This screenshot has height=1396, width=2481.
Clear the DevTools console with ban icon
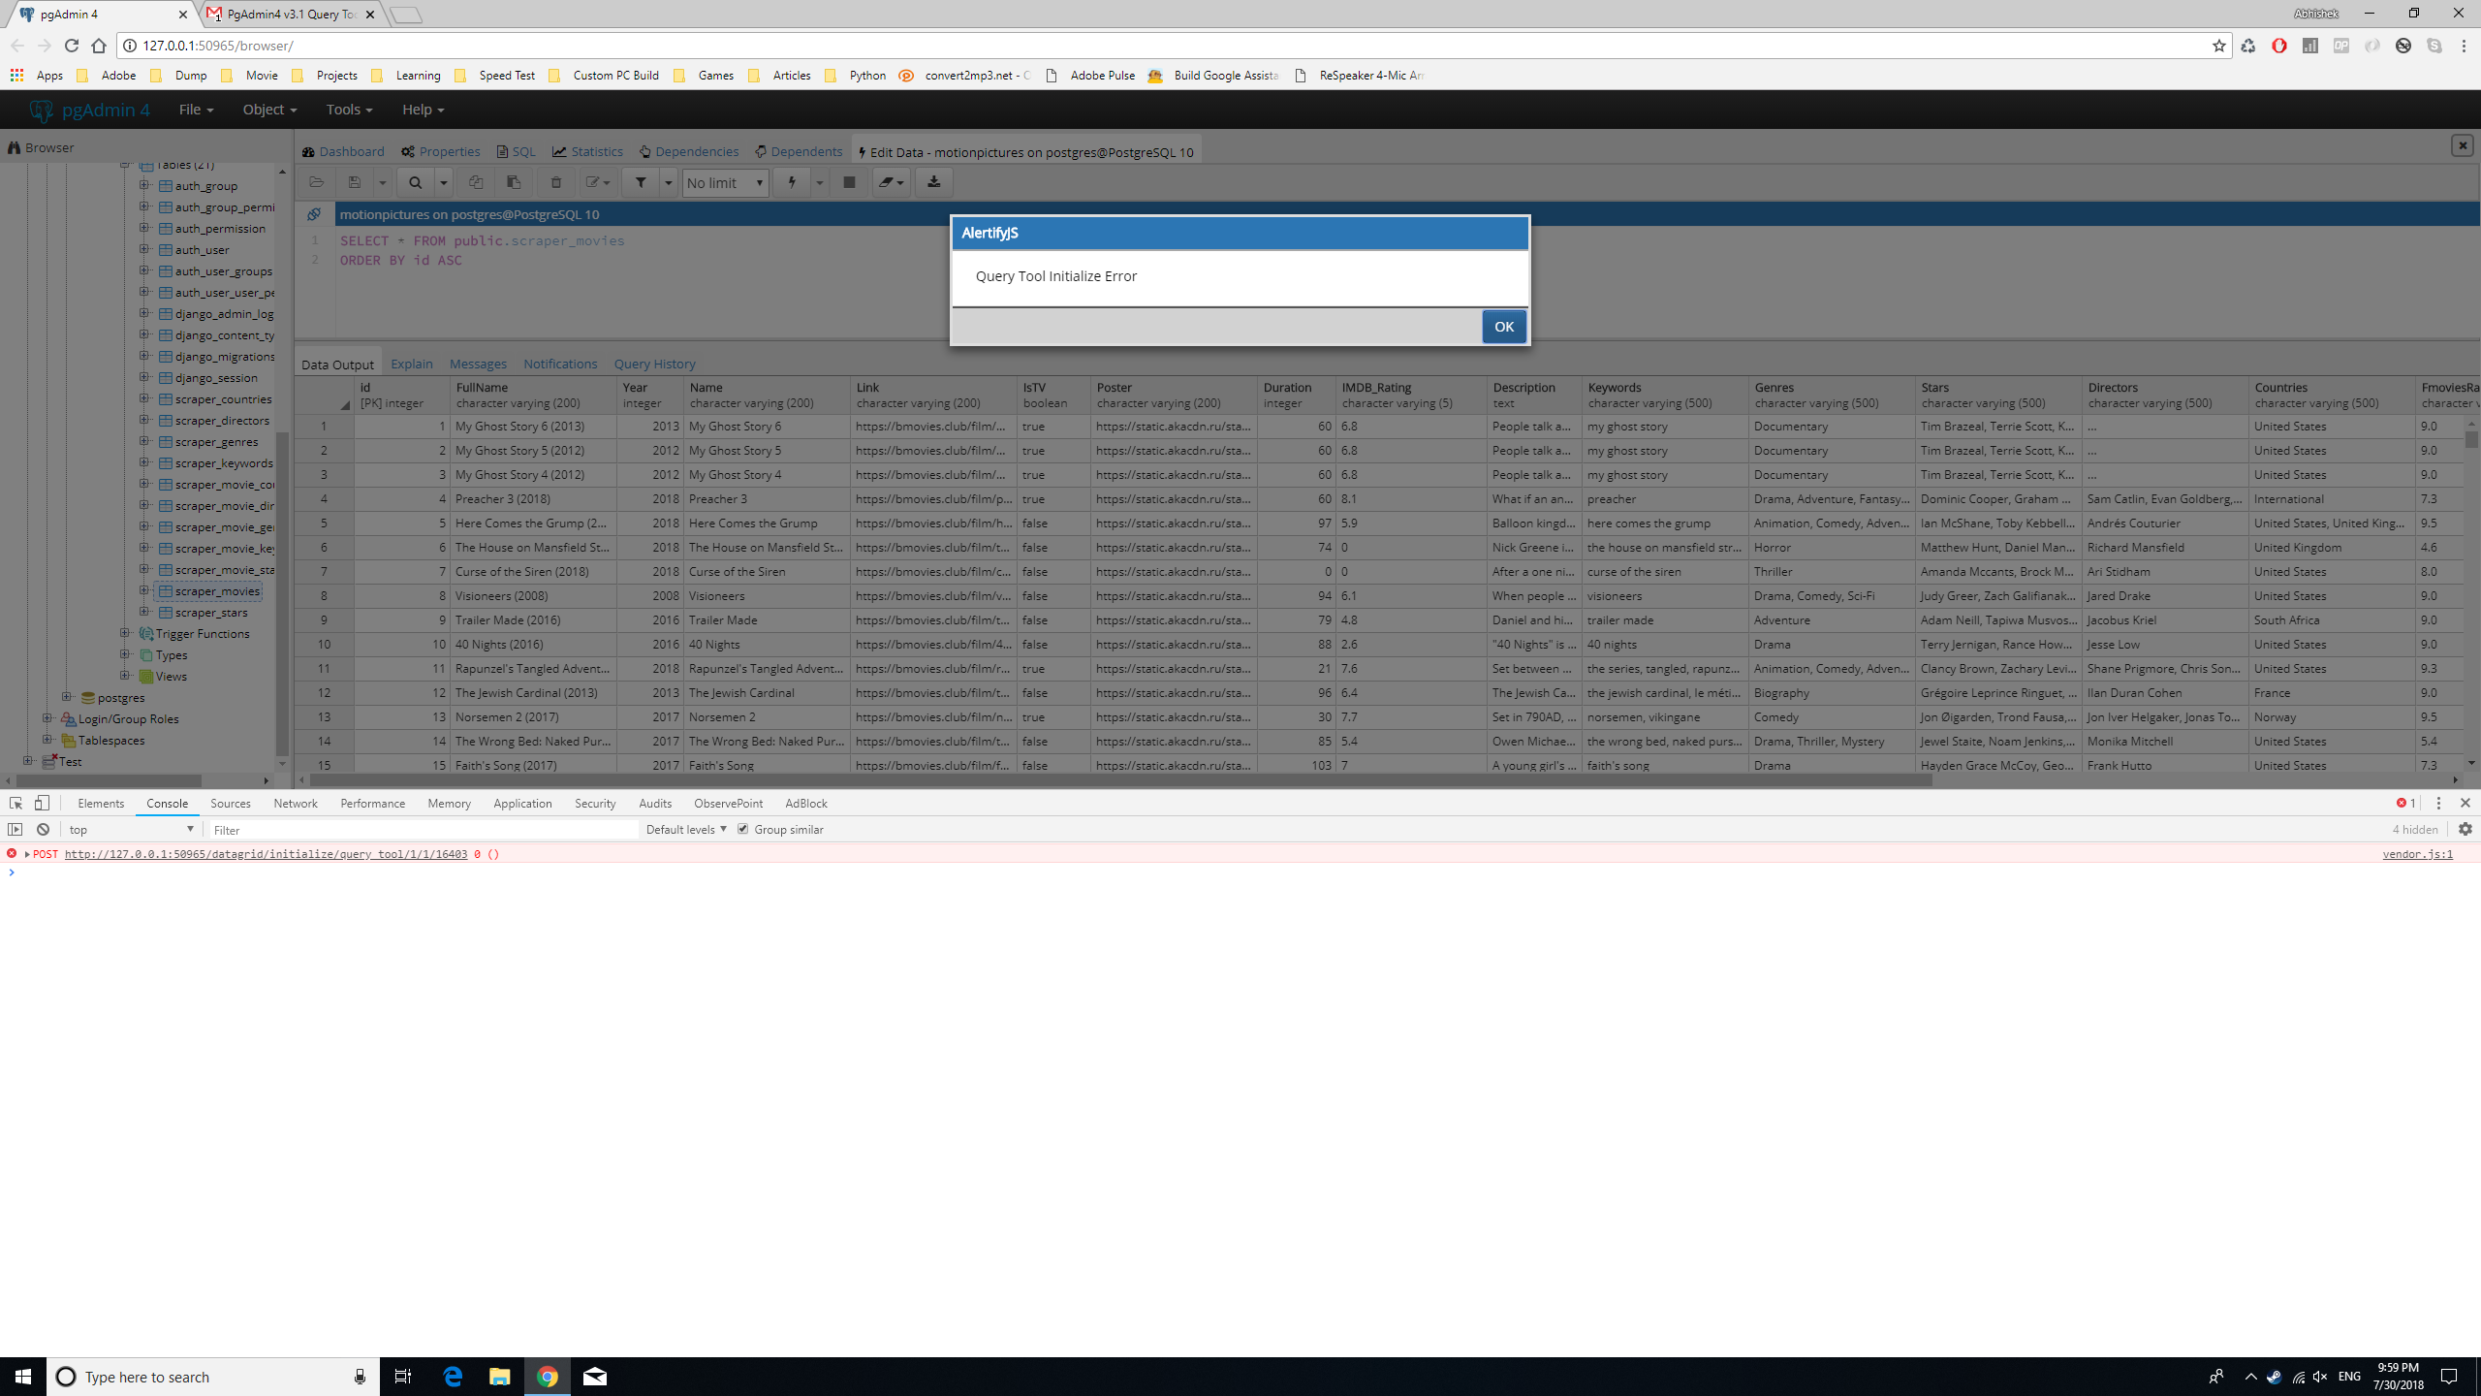pos(43,829)
